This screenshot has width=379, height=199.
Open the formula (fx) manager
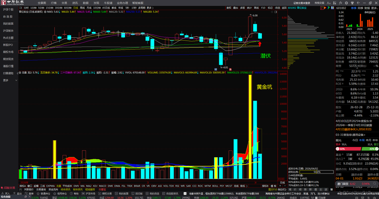coord(341,3)
